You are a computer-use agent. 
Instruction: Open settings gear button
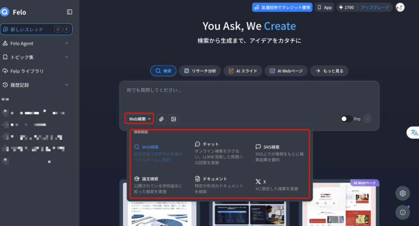coord(403,193)
